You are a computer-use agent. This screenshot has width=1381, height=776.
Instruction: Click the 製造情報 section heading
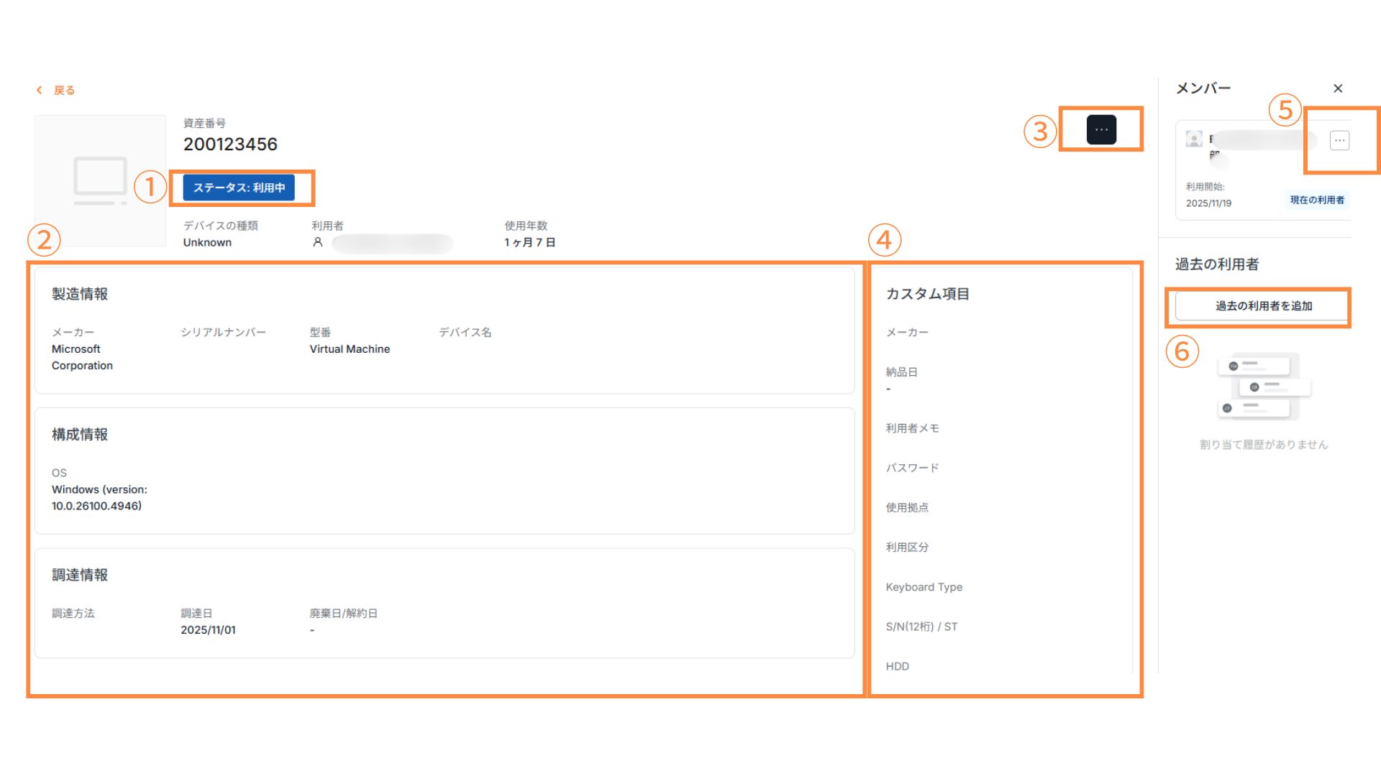[x=80, y=294]
